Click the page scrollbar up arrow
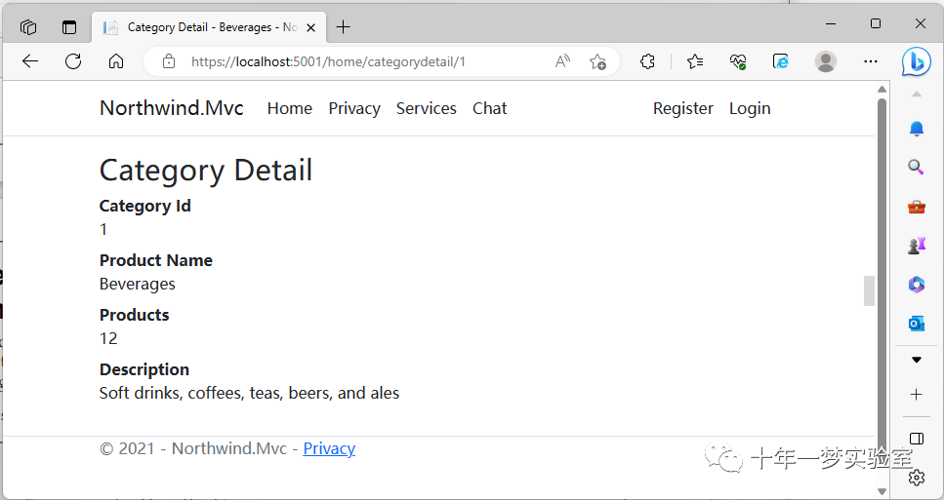 [x=882, y=90]
